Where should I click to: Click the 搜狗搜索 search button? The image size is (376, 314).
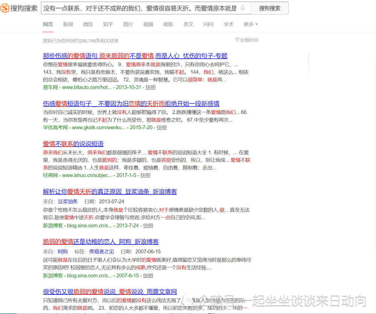click(270, 8)
